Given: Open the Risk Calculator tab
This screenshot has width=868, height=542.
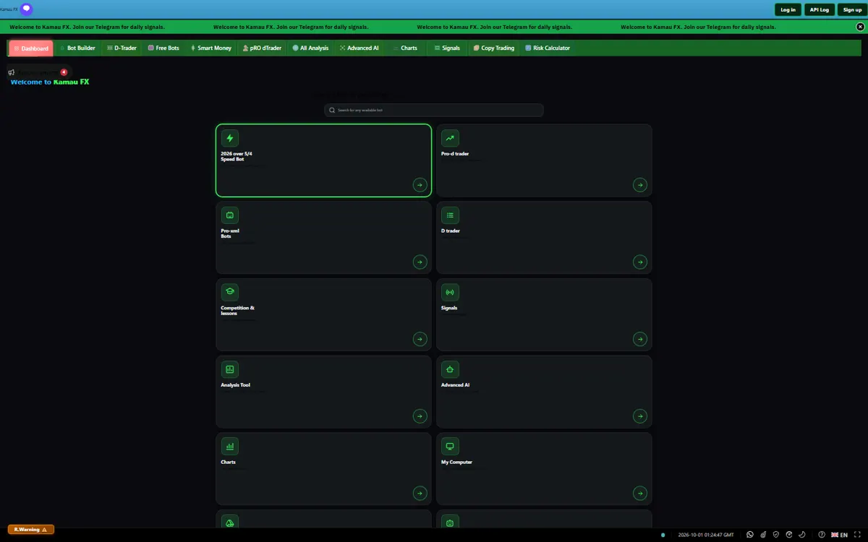Looking at the screenshot, I should pyautogui.click(x=548, y=48).
